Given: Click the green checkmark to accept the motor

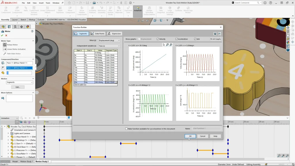Looking at the screenshot, I should [x=2, y=35].
